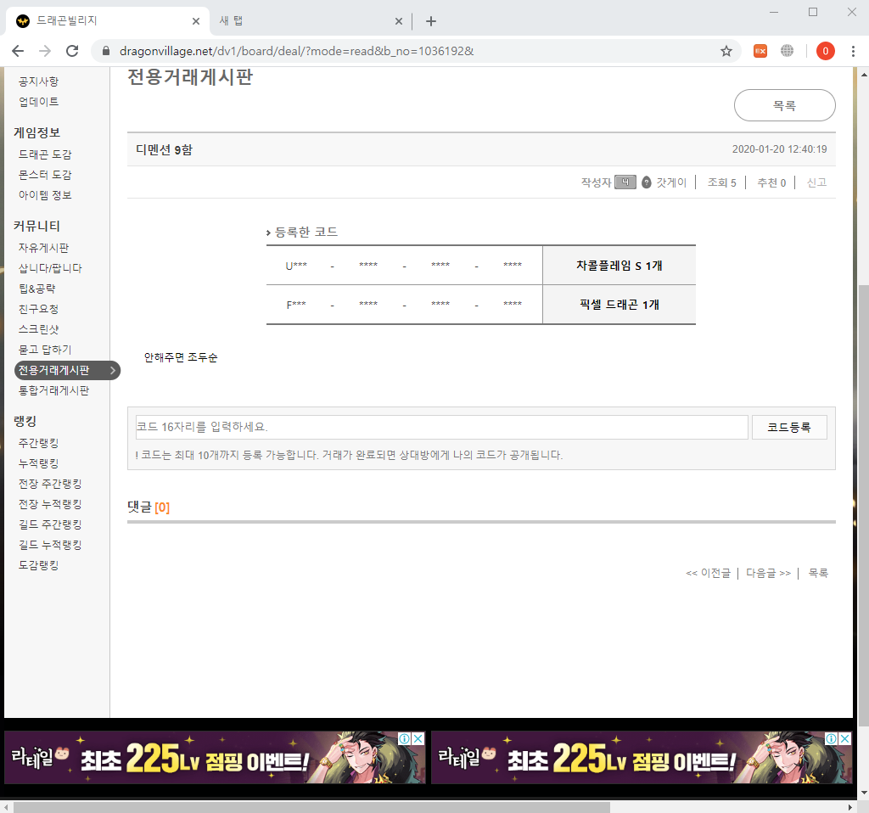Image resolution: width=869 pixels, height=813 pixels.
Task: Report the post via 신고 link
Action: click(x=816, y=182)
